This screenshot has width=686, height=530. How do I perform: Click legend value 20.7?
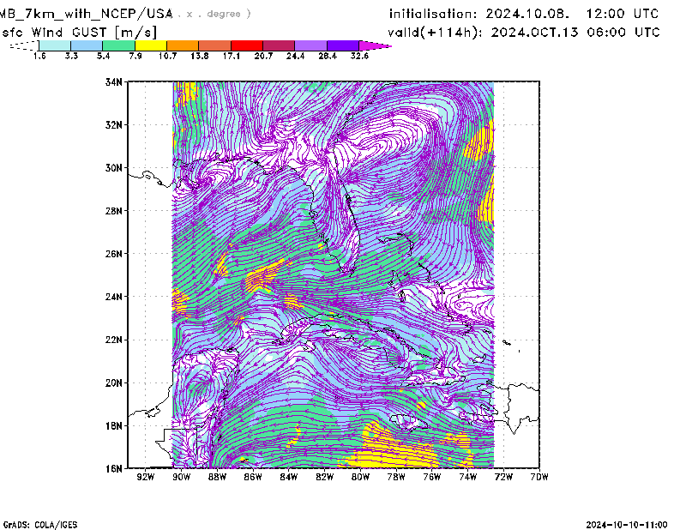263,56
